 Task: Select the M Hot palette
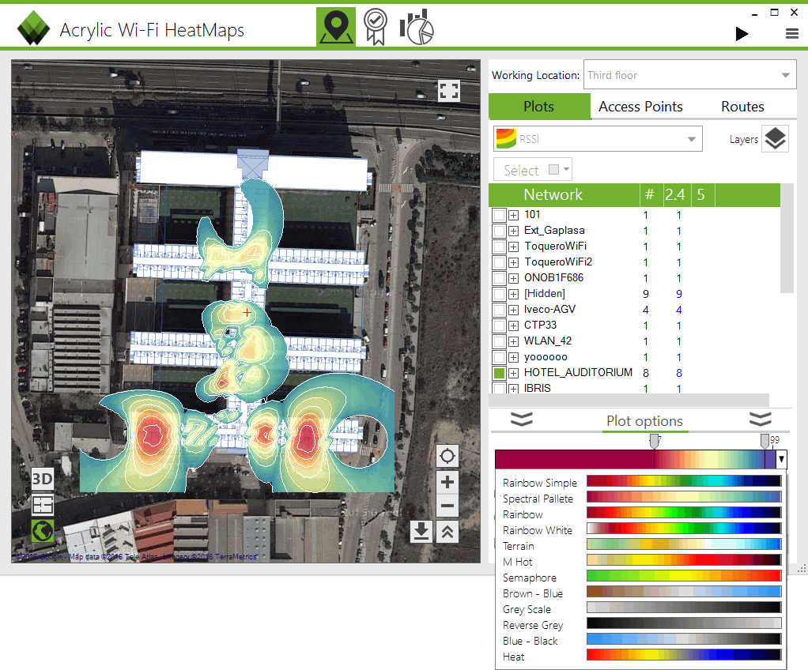(641, 562)
